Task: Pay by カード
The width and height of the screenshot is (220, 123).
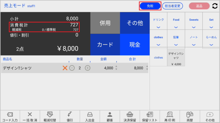Action: coord(105,44)
